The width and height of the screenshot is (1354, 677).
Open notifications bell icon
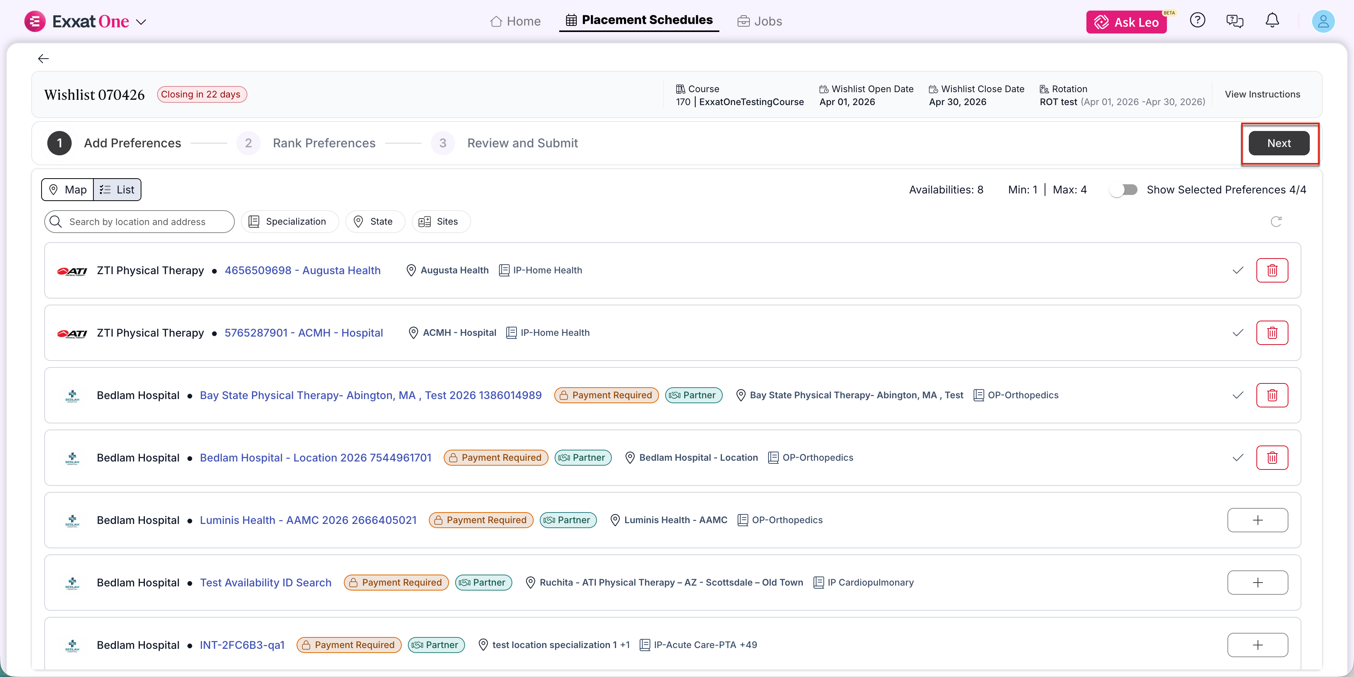(x=1272, y=21)
